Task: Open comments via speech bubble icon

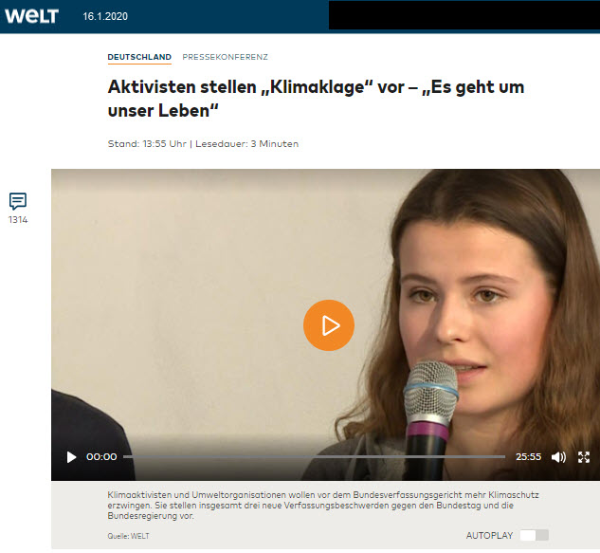Action: pyautogui.click(x=18, y=201)
